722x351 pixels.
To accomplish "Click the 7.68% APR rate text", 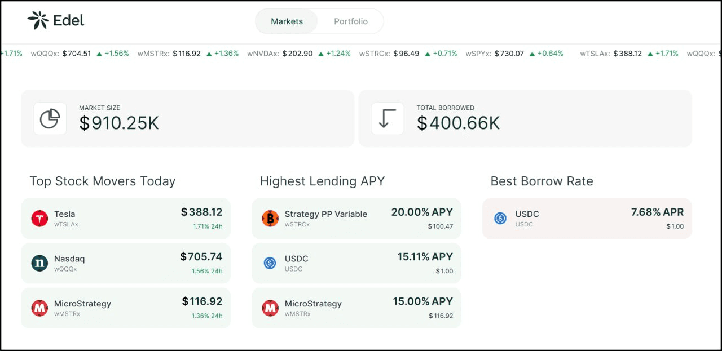I will [657, 212].
